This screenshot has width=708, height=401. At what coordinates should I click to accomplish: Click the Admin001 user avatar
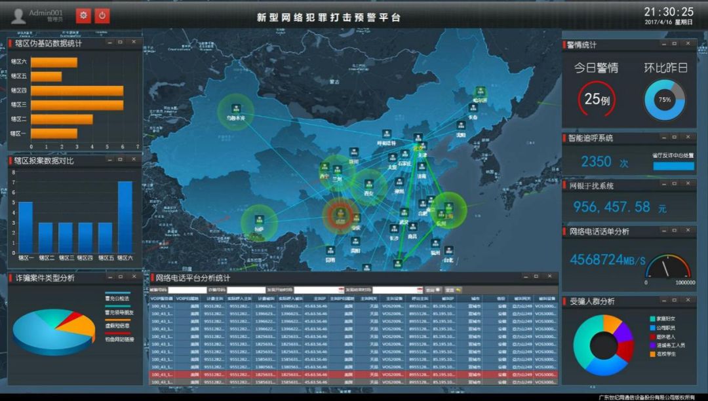18,16
